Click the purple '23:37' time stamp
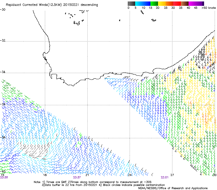The image size is (217, 190). (77, 177)
